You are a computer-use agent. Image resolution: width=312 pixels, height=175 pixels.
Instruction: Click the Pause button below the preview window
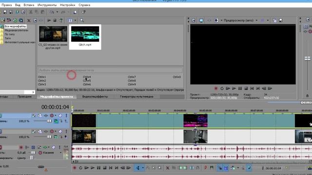(240, 88)
